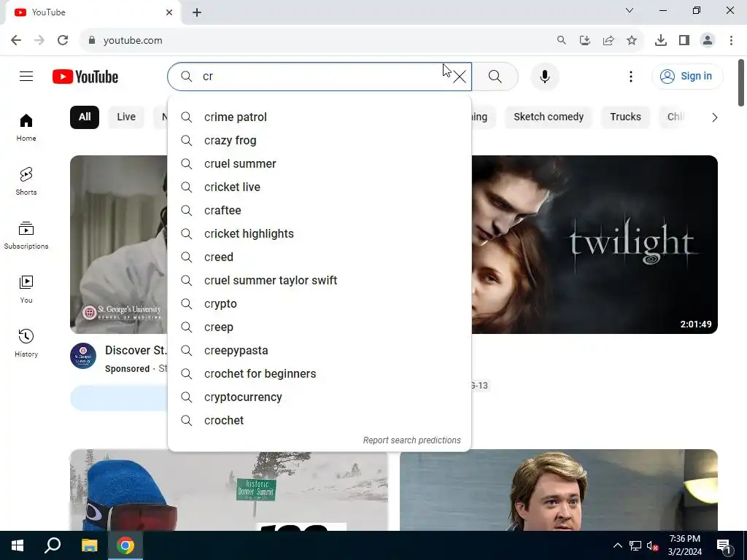The image size is (747, 560).
Task: Choose the 'cruel summer' suggestion
Action: [x=320, y=164]
